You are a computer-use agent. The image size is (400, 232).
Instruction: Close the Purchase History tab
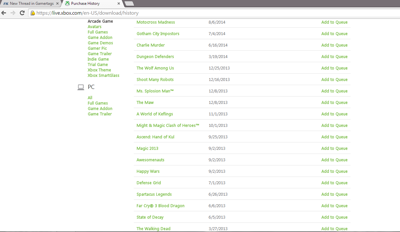click(x=119, y=4)
